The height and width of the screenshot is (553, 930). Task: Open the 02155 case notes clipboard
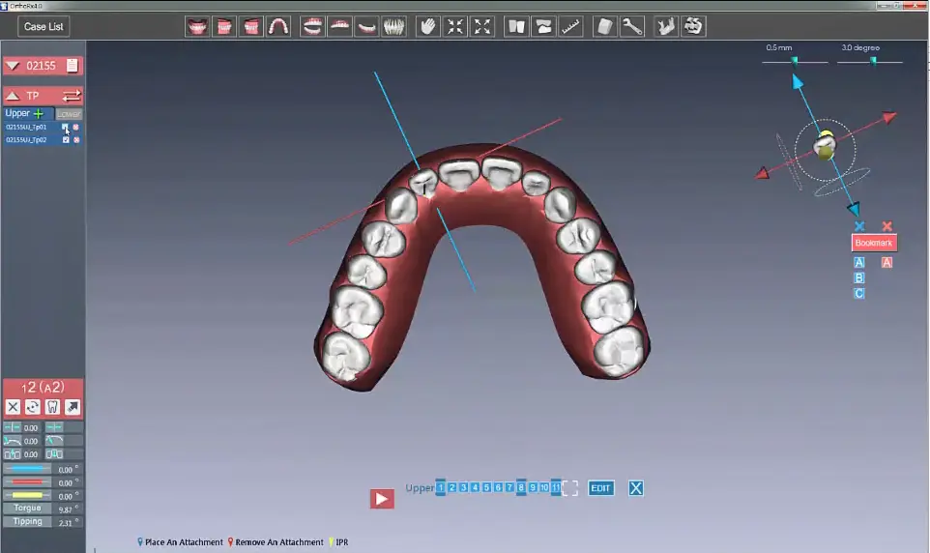point(72,66)
